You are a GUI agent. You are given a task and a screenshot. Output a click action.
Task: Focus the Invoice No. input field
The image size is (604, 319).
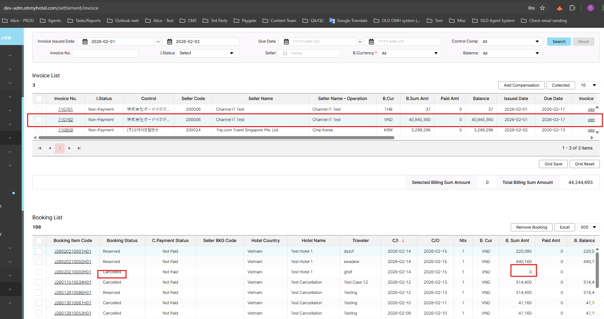click(105, 53)
